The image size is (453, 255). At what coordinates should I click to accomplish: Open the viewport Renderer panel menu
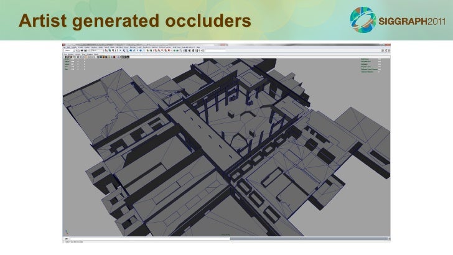pos(90,54)
